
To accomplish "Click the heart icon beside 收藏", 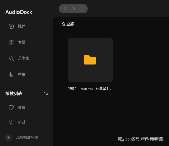I will click(x=11, y=107).
